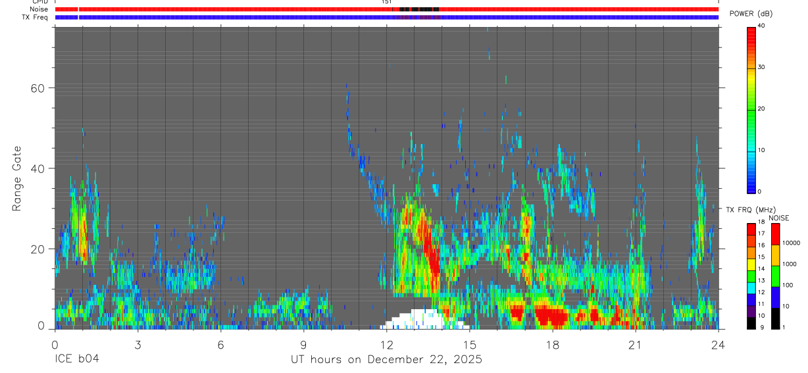Screen dimensions: 808x373
Task: Click the 15 hour tick on UT axis
Action: click(469, 345)
